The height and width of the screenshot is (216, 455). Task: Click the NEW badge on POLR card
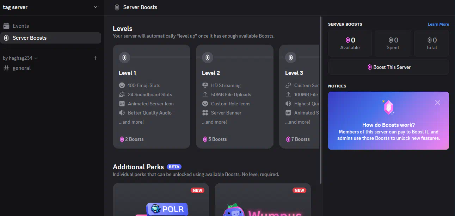(x=197, y=190)
